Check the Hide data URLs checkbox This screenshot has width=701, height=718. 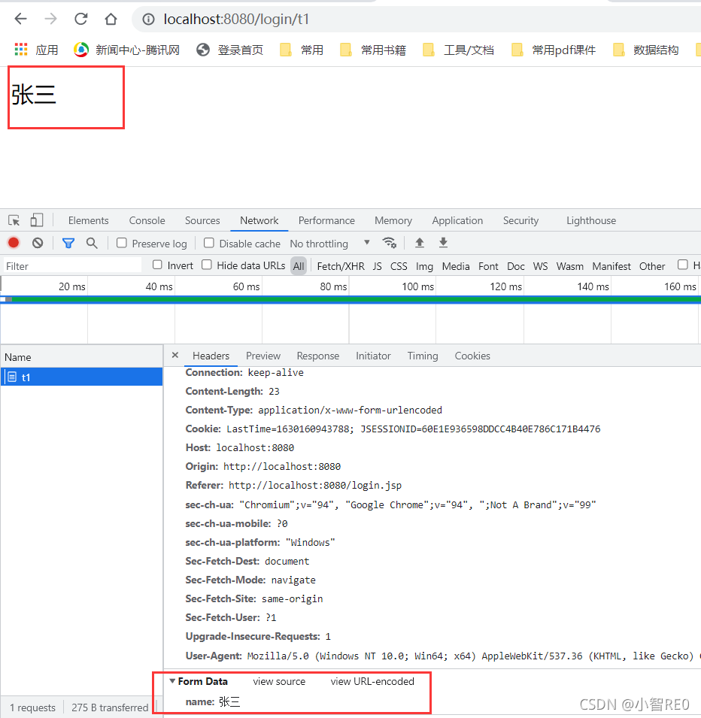tap(207, 265)
